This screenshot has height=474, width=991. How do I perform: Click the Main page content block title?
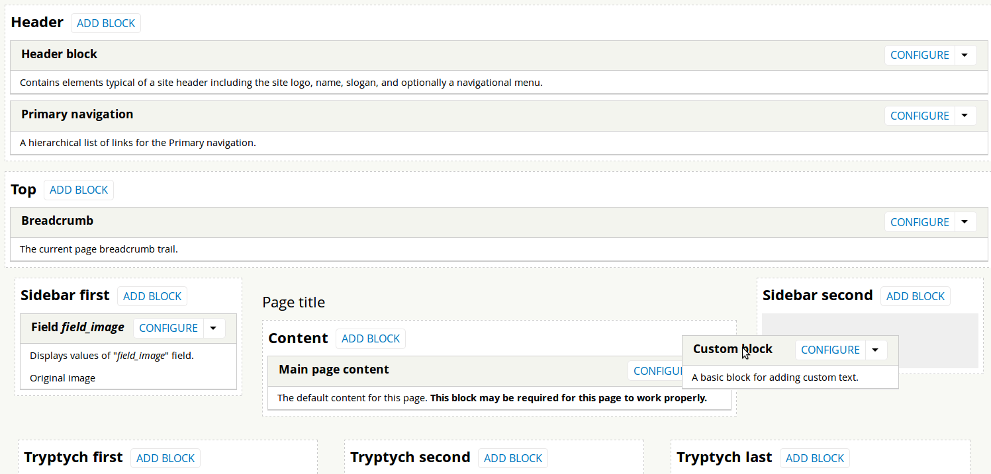[334, 370]
